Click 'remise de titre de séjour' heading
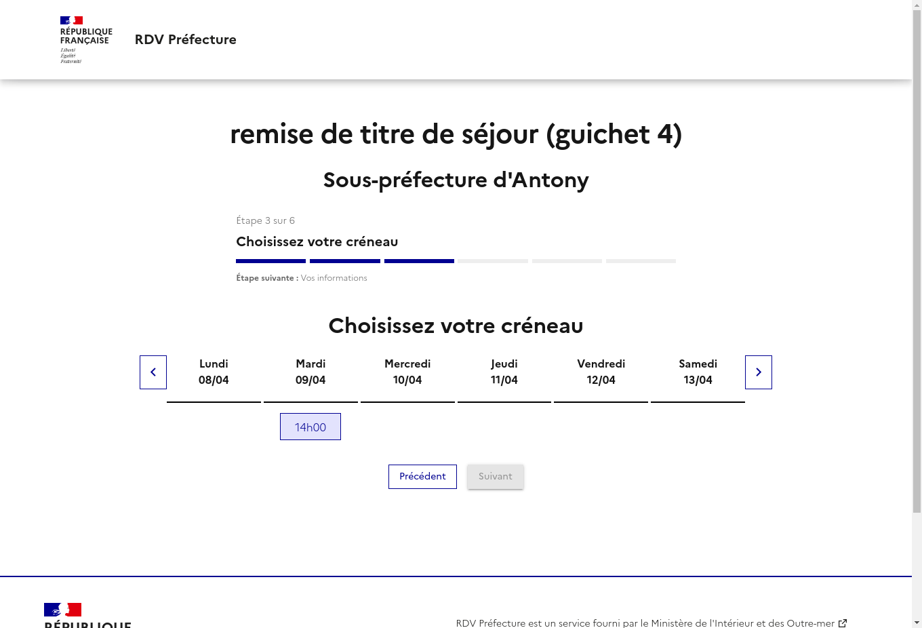The height and width of the screenshot is (628, 922). click(456, 134)
